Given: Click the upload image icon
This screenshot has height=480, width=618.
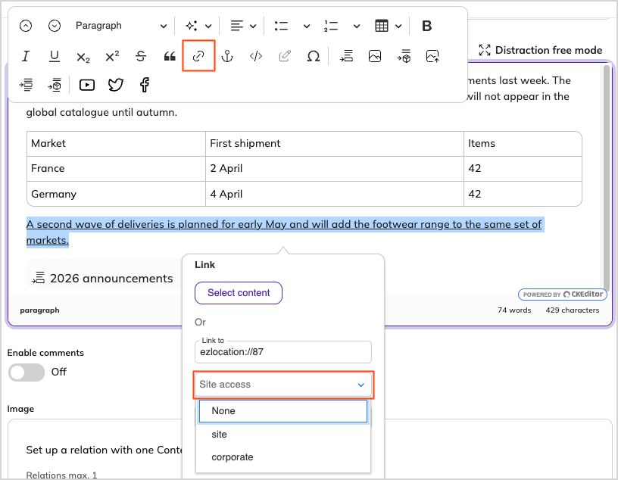Looking at the screenshot, I should 432,56.
